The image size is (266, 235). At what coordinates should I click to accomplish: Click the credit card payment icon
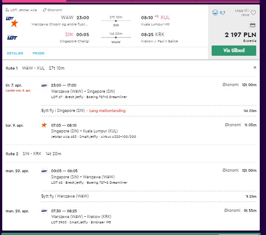[x=253, y=25]
